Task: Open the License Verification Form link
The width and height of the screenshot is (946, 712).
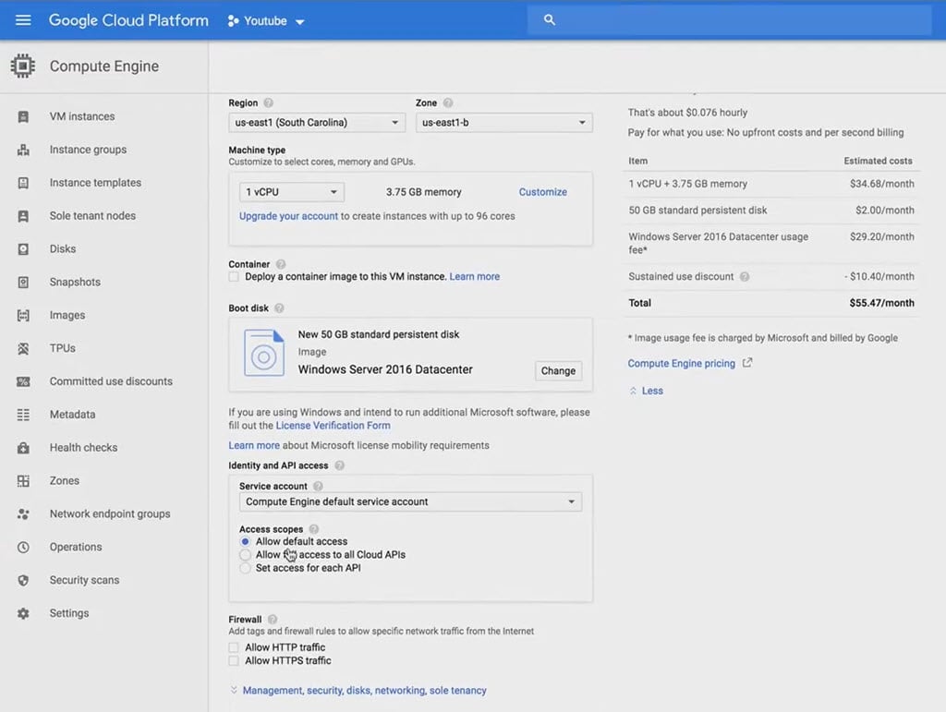Action: tap(333, 426)
